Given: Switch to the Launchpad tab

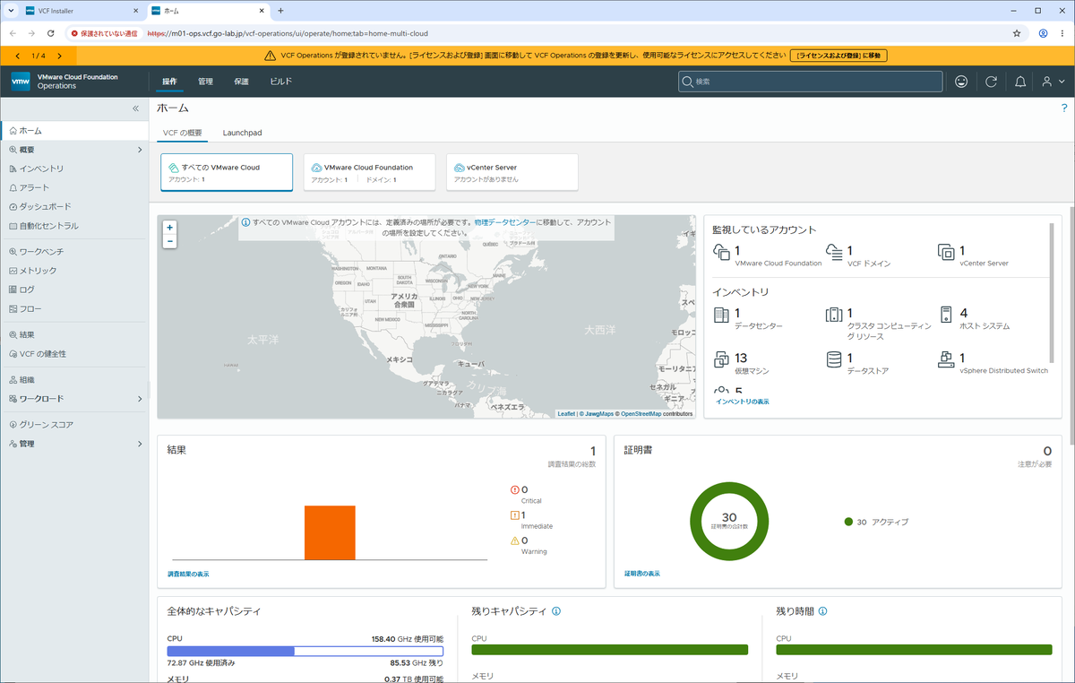Looking at the screenshot, I should 242,133.
